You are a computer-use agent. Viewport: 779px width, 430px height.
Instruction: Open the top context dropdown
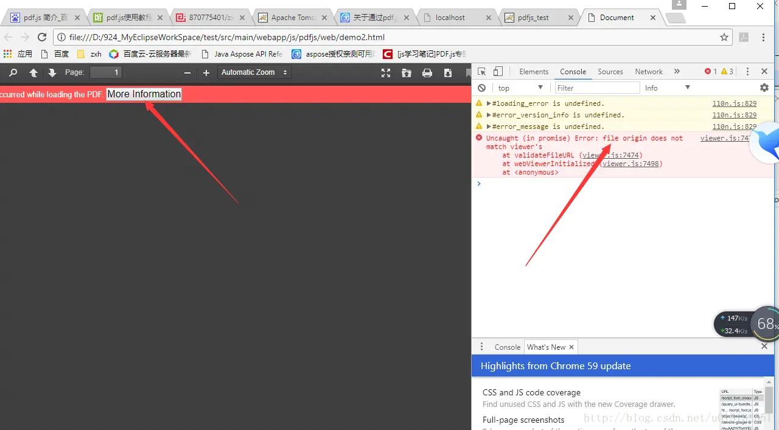520,88
